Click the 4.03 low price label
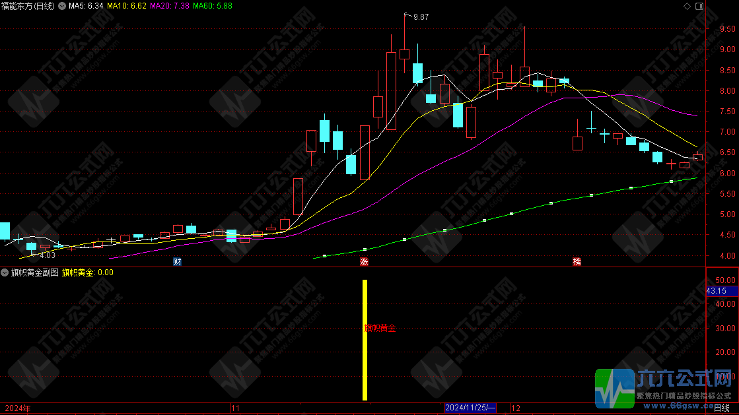The height and width of the screenshot is (415, 739). (x=47, y=255)
